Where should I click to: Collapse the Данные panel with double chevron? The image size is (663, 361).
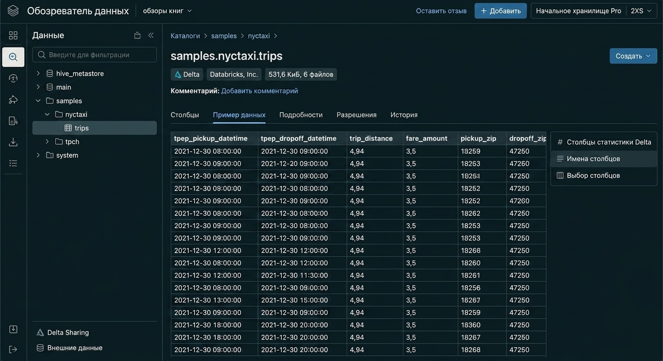[x=151, y=35]
